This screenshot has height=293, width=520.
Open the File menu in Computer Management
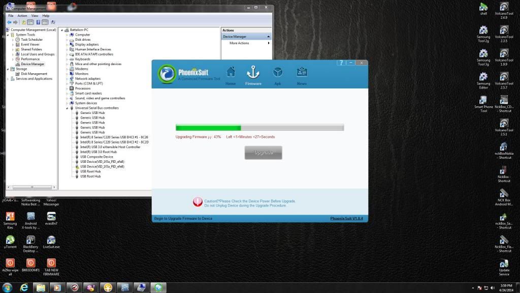coord(11,16)
